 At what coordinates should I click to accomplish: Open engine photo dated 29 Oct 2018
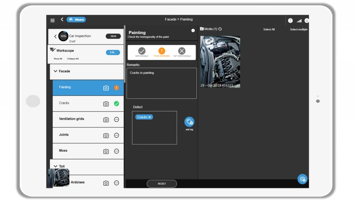pos(220,62)
